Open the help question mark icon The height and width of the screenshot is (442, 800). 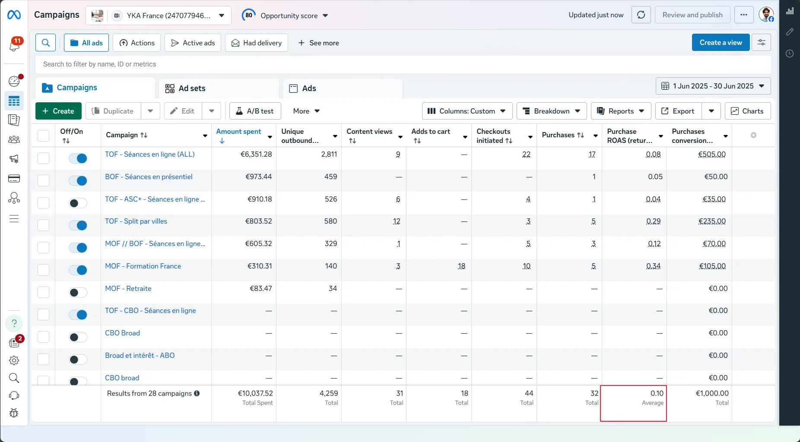(14, 323)
